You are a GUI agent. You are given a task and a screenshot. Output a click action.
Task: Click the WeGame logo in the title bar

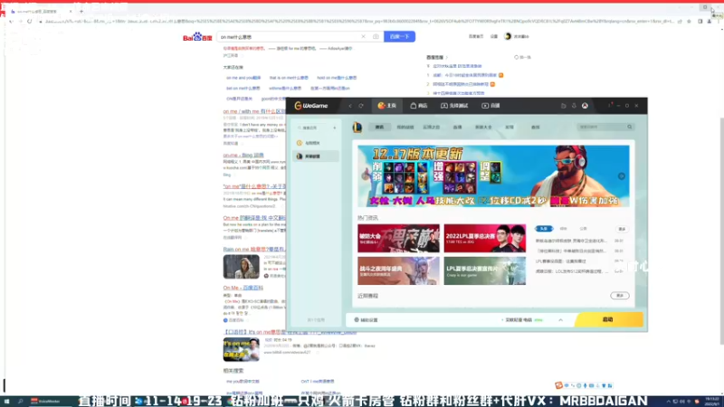311,106
